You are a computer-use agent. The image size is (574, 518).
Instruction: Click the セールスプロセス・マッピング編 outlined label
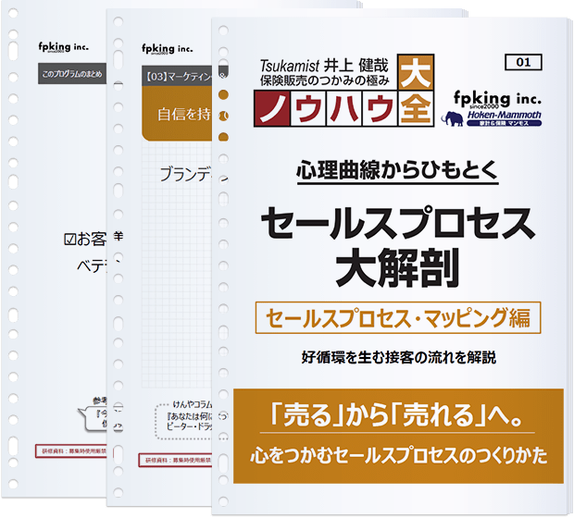click(x=397, y=319)
